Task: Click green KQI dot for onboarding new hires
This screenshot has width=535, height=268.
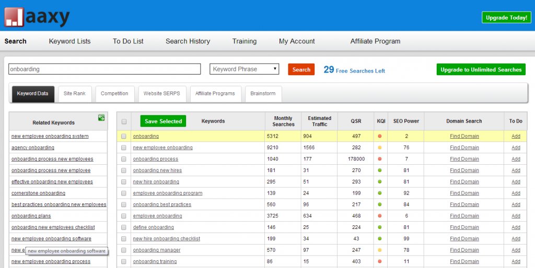Action: [x=380, y=170]
